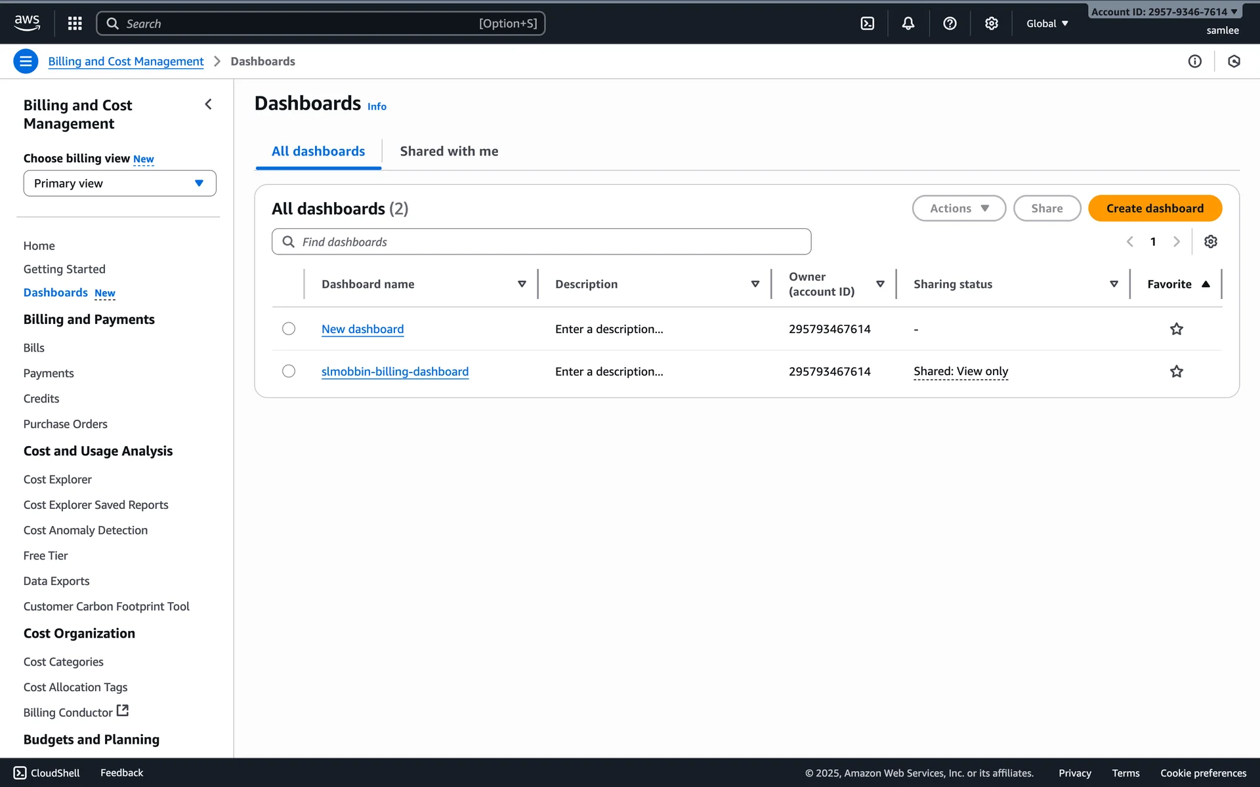
Task: Expand the Primary view billing selector
Action: [119, 183]
